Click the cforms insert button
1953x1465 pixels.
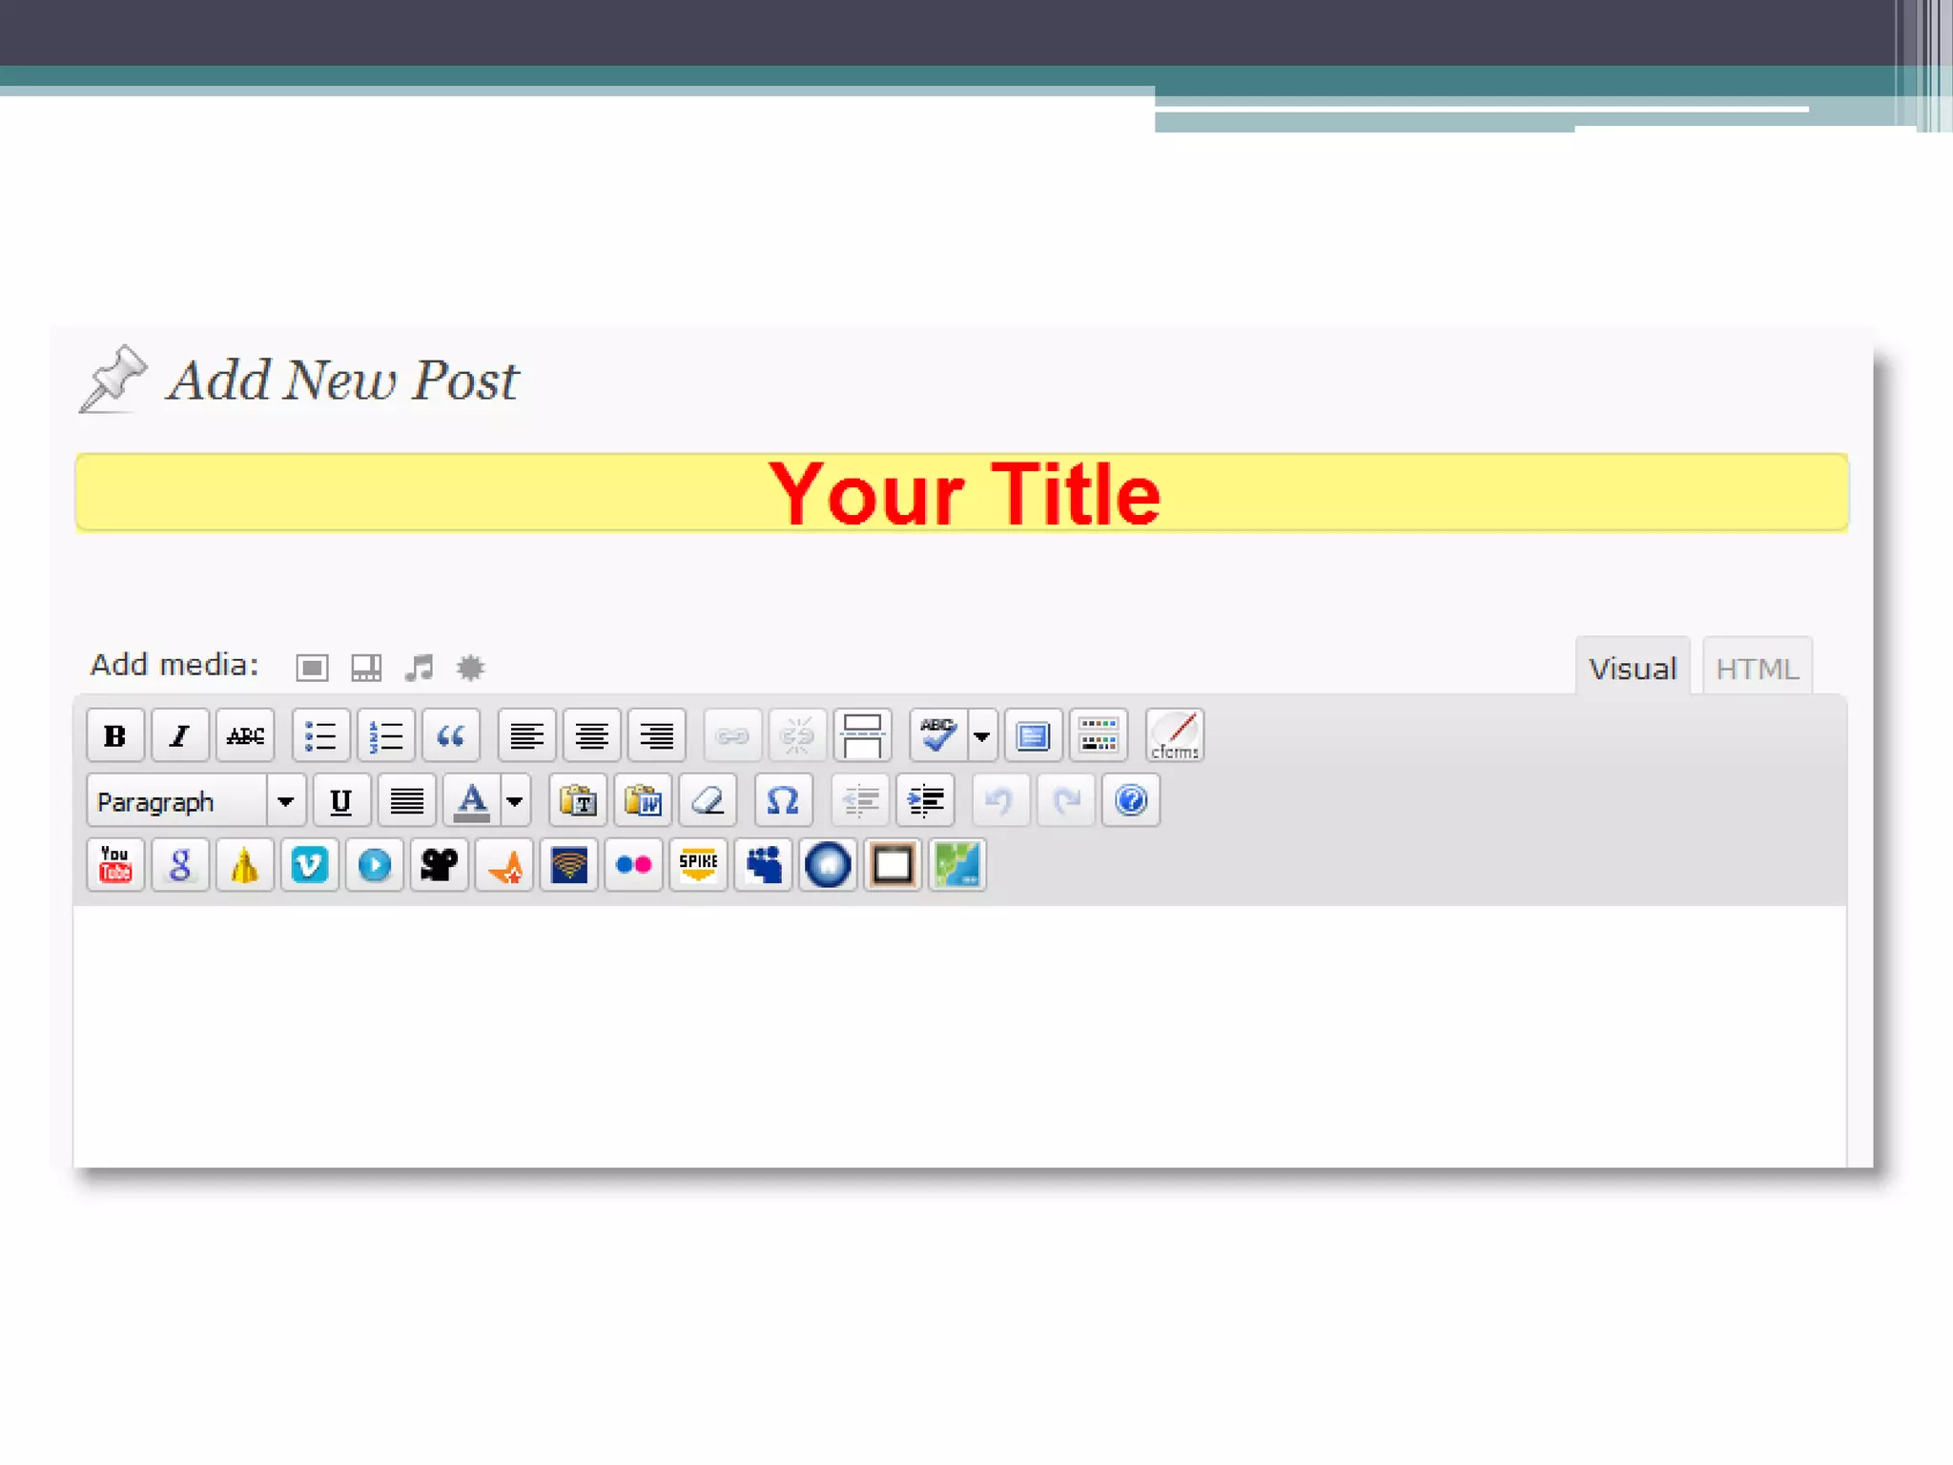click(1174, 735)
